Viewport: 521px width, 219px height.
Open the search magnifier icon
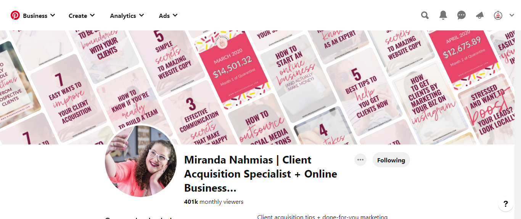[x=425, y=15]
